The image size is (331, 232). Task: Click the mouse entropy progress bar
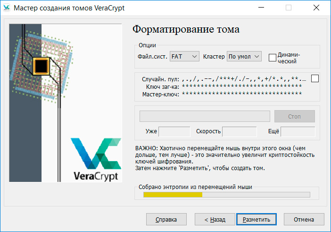tap(226, 194)
